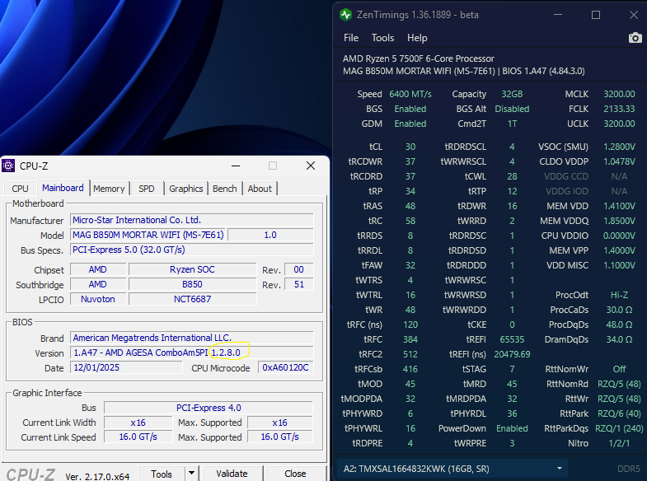Click the VSOC (SMU) value 1.2800V
Viewport: 647px width, 481px height.
619,147
